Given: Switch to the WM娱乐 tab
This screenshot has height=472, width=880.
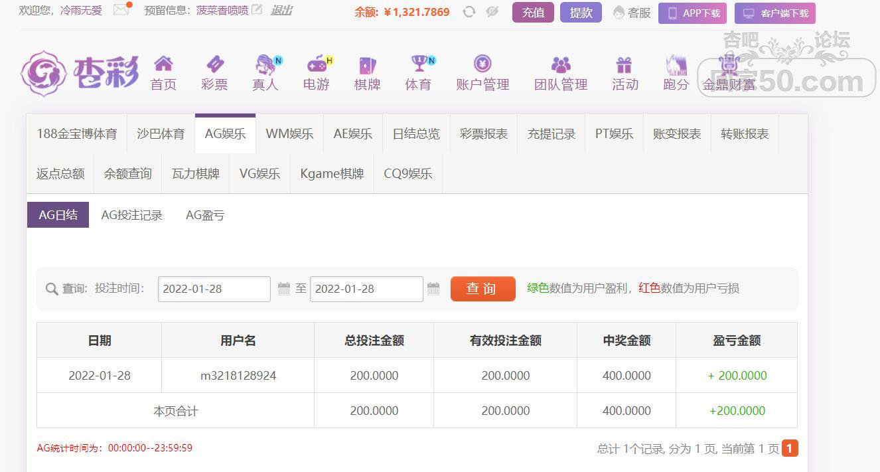Looking at the screenshot, I should pos(289,133).
